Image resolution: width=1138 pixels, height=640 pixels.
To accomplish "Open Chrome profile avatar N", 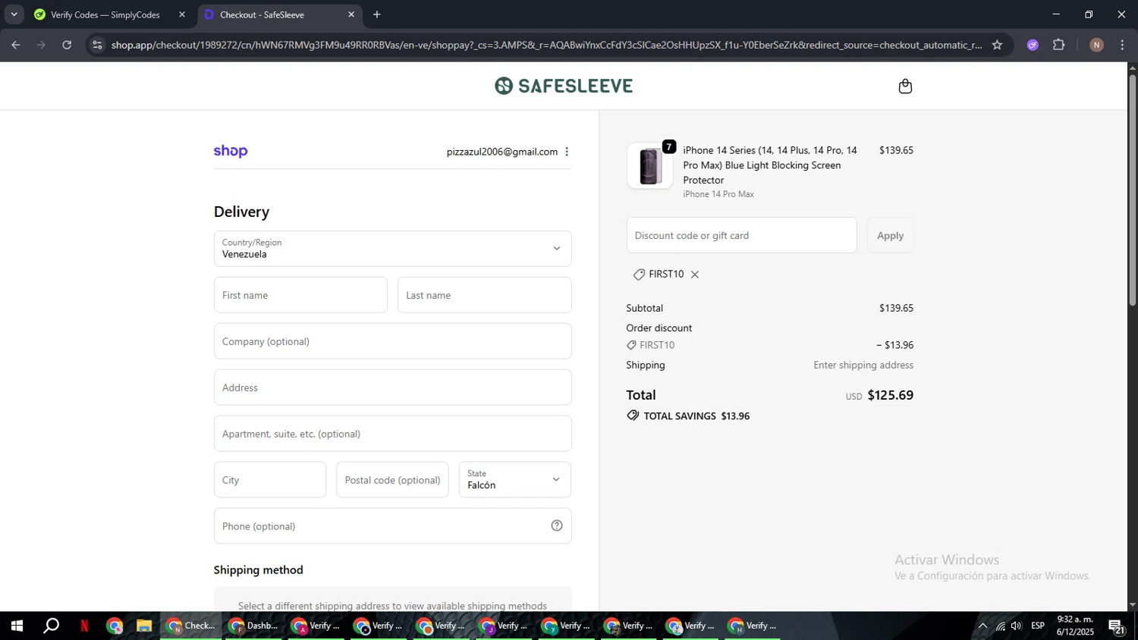I will pyautogui.click(x=1096, y=45).
